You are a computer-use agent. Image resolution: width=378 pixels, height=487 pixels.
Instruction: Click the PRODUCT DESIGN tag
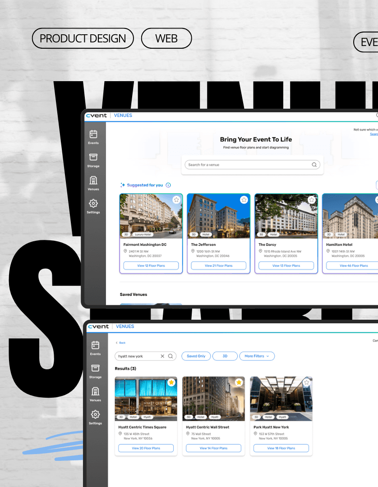point(83,38)
